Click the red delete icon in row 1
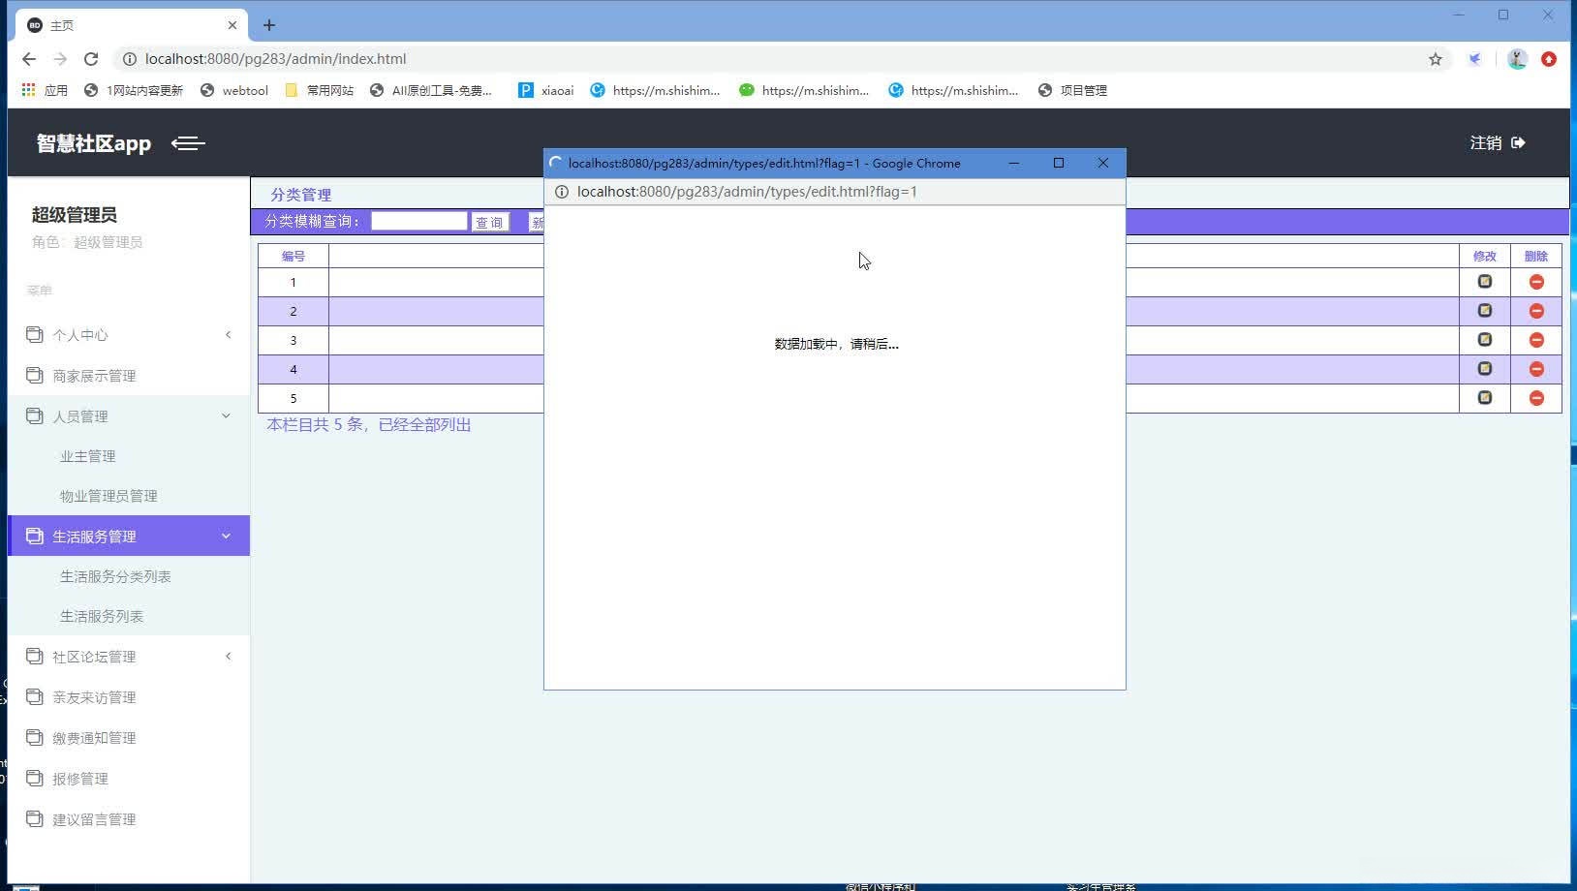 1536,282
